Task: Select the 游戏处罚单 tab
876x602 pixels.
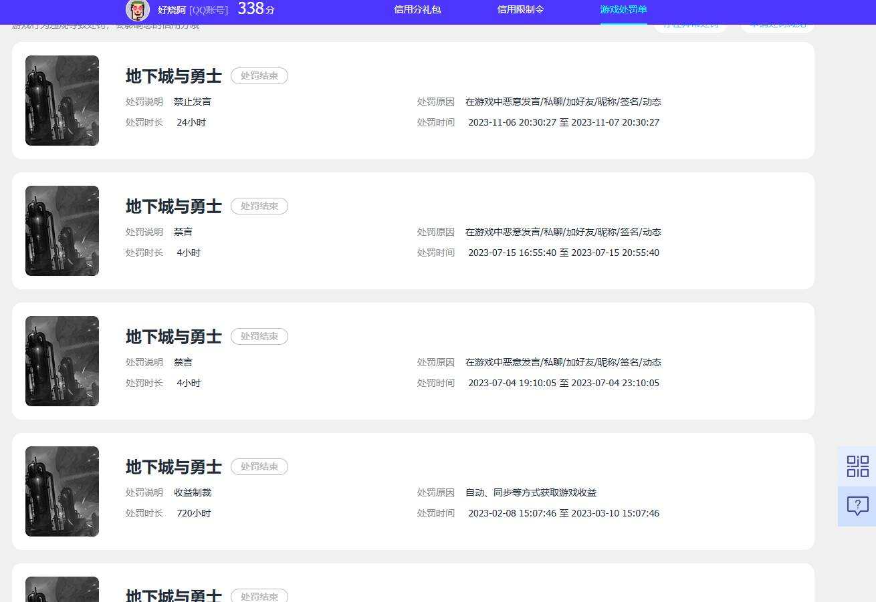Action: pos(623,10)
